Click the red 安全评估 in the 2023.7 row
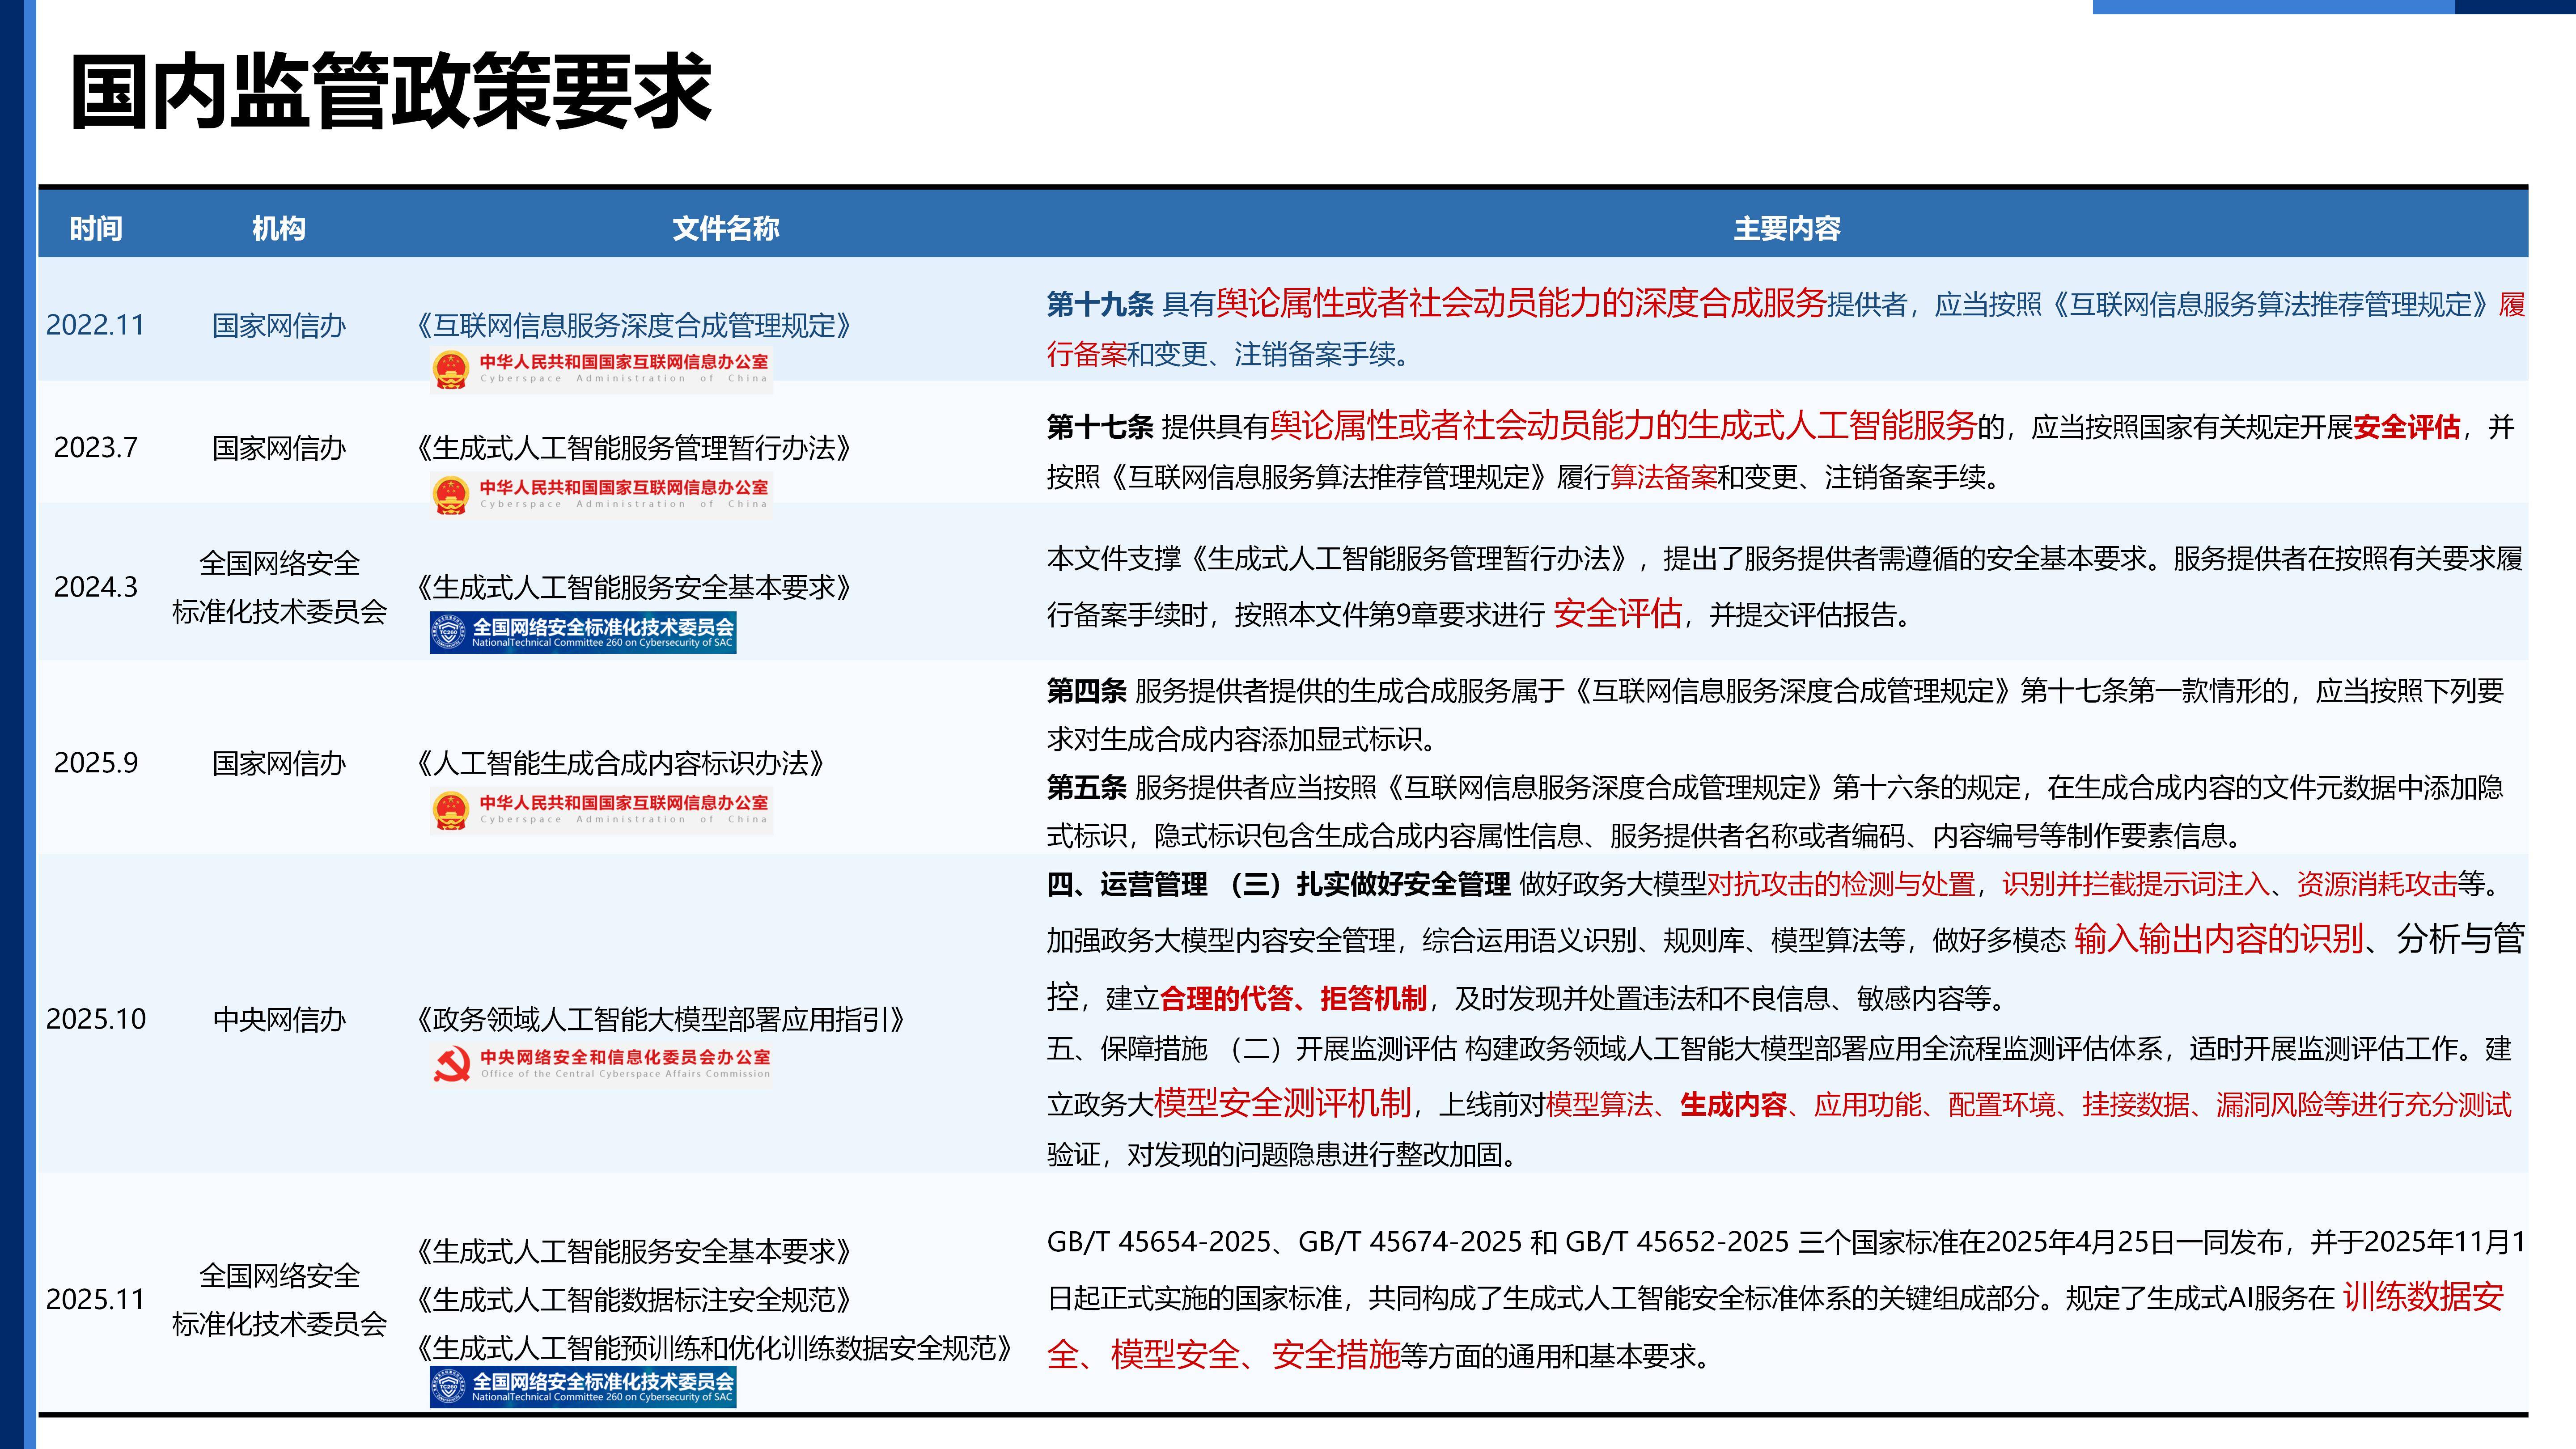Viewport: 2576px width, 1449px height. tap(2407, 427)
